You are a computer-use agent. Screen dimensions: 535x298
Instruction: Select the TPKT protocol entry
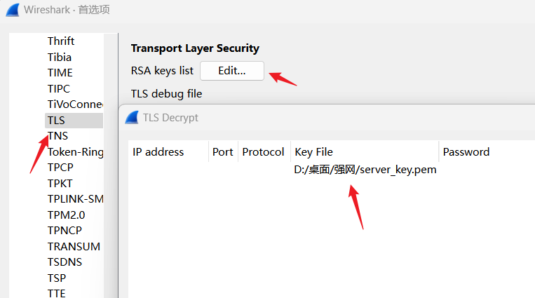pyautogui.click(x=60, y=184)
